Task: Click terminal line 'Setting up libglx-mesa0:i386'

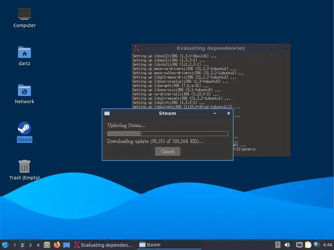Action: (181, 98)
